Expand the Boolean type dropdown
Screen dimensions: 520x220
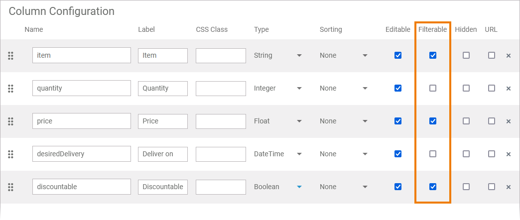278,187
